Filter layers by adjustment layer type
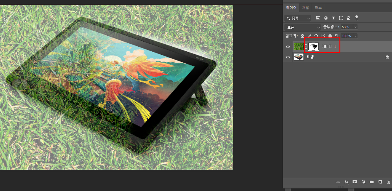The image size is (392, 191). (x=326, y=18)
